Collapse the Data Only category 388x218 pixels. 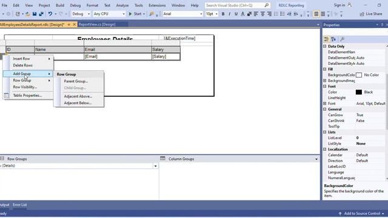tap(325, 46)
